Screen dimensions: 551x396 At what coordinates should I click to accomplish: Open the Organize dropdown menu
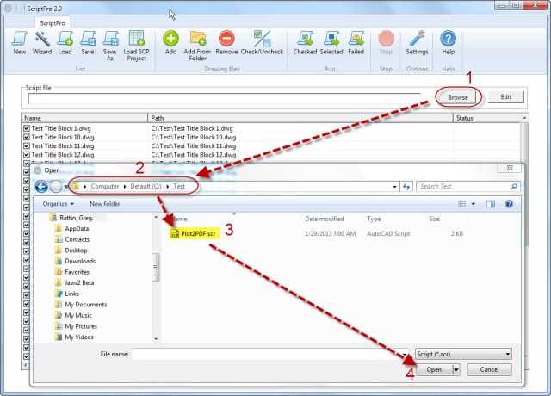(x=59, y=204)
